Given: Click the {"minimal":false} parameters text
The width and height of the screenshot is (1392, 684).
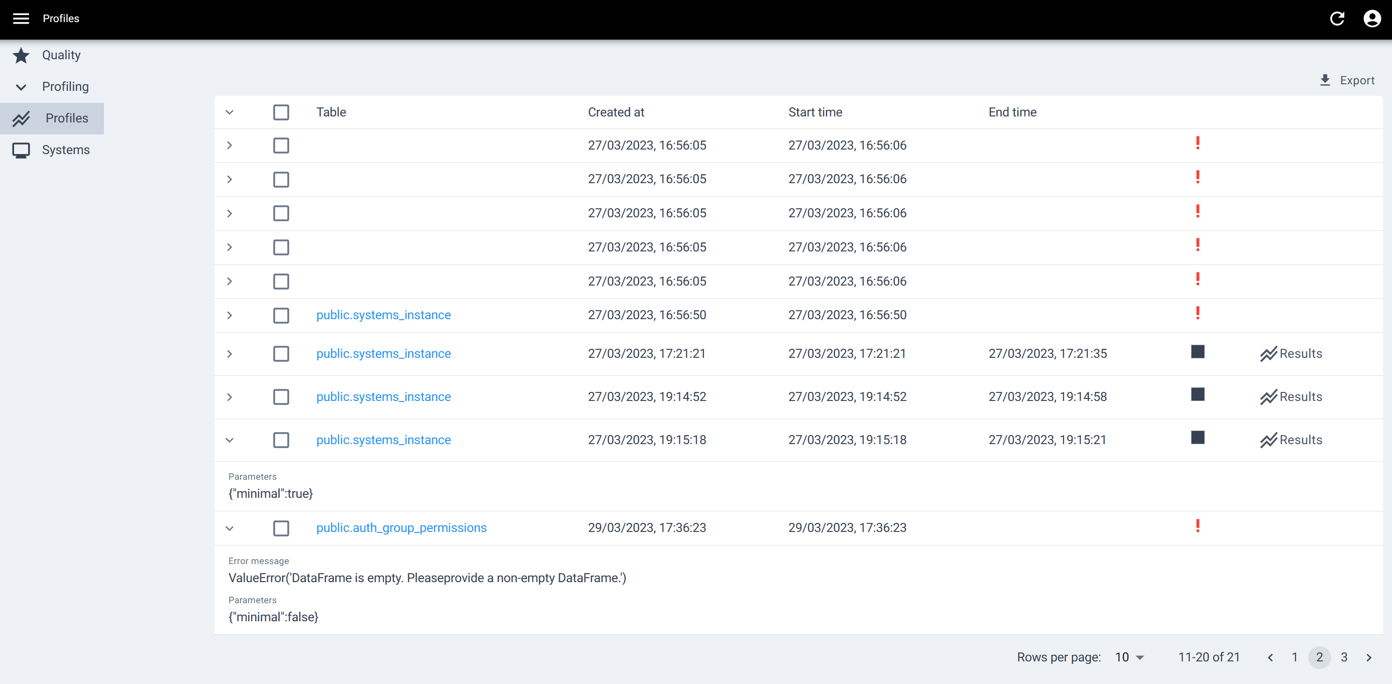Looking at the screenshot, I should [273, 618].
